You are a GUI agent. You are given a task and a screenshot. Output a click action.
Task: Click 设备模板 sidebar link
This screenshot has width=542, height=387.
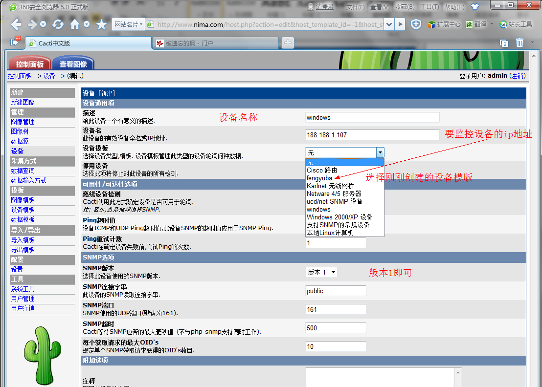point(23,210)
